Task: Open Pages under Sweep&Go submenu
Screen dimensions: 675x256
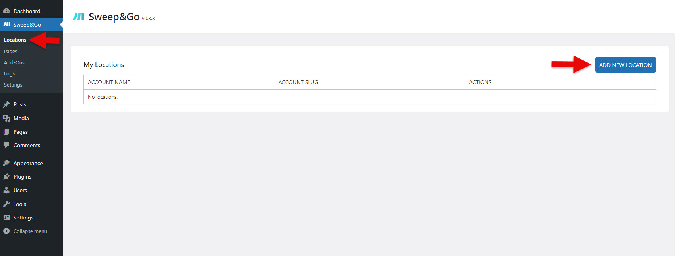Action: pyautogui.click(x=11, y=52)
